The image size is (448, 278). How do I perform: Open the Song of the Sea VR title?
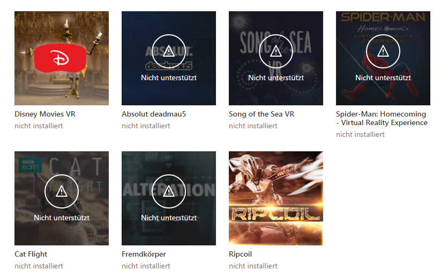pos(262,114)
